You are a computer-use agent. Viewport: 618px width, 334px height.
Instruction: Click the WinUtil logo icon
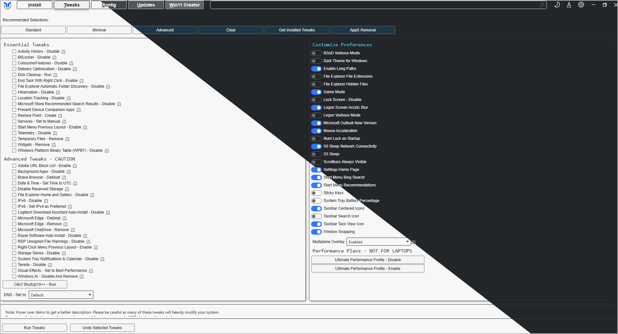tap(7, 5)
